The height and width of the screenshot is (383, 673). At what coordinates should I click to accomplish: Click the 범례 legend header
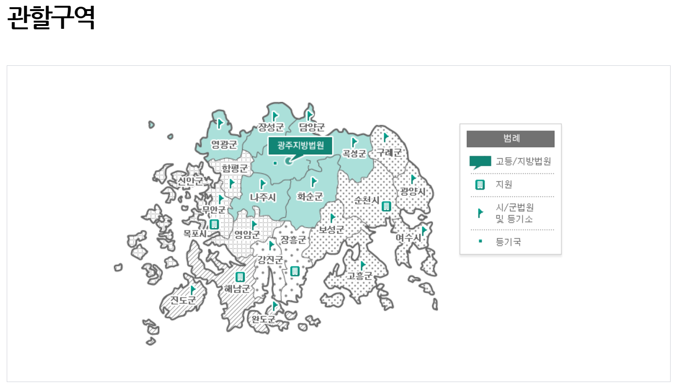click(x=510, y=139)
